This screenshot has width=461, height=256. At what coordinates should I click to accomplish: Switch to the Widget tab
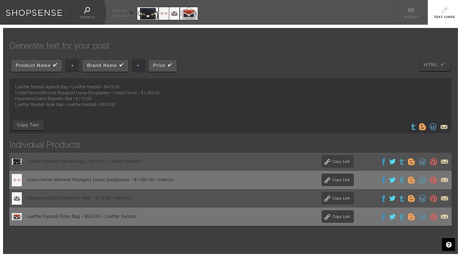pos(411,12)
